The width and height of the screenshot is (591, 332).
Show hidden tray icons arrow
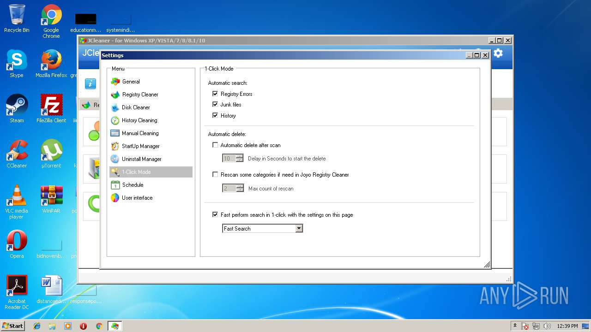[515, 326]
